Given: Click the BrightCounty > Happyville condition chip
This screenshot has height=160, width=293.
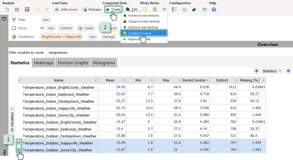Looking at the screenshot, I should pos(61,37).
